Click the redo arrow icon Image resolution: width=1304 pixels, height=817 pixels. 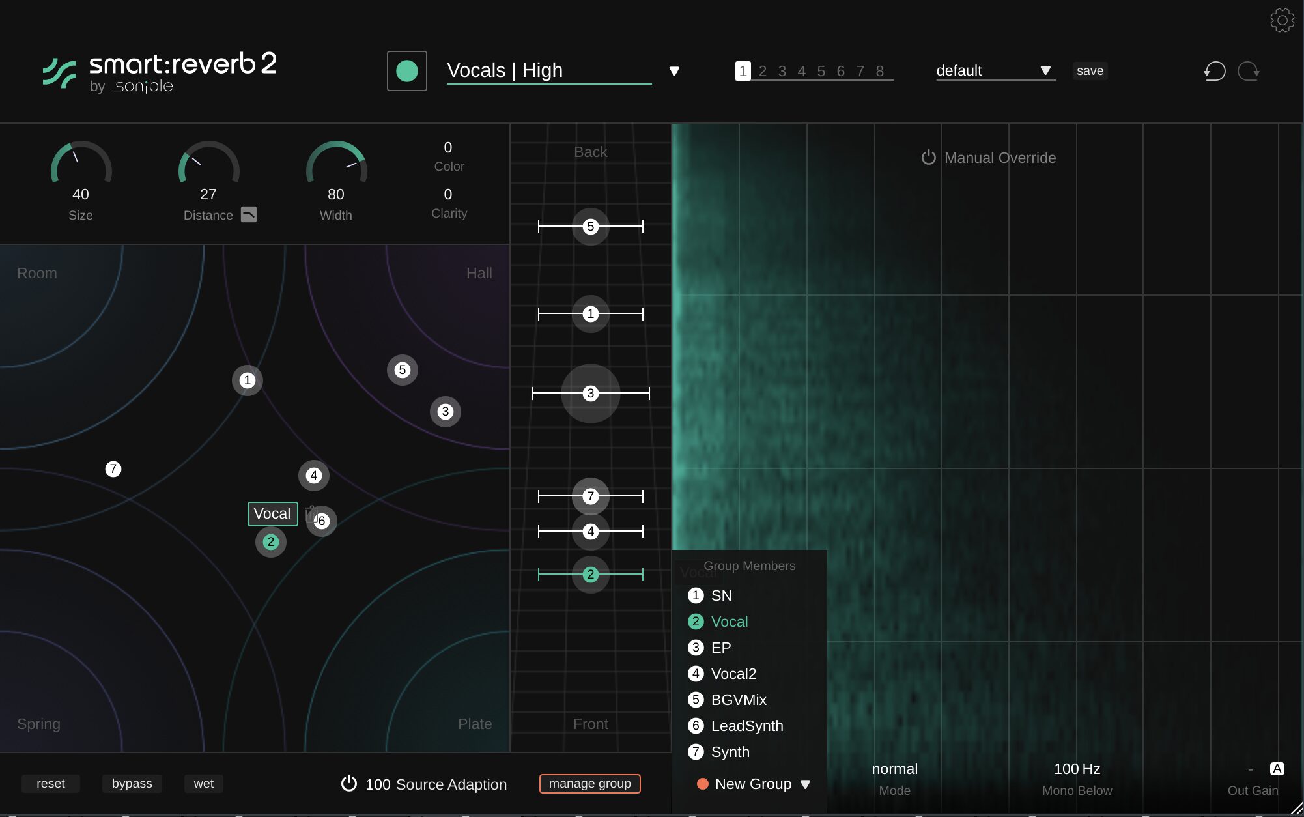(x=1248, y=71)
